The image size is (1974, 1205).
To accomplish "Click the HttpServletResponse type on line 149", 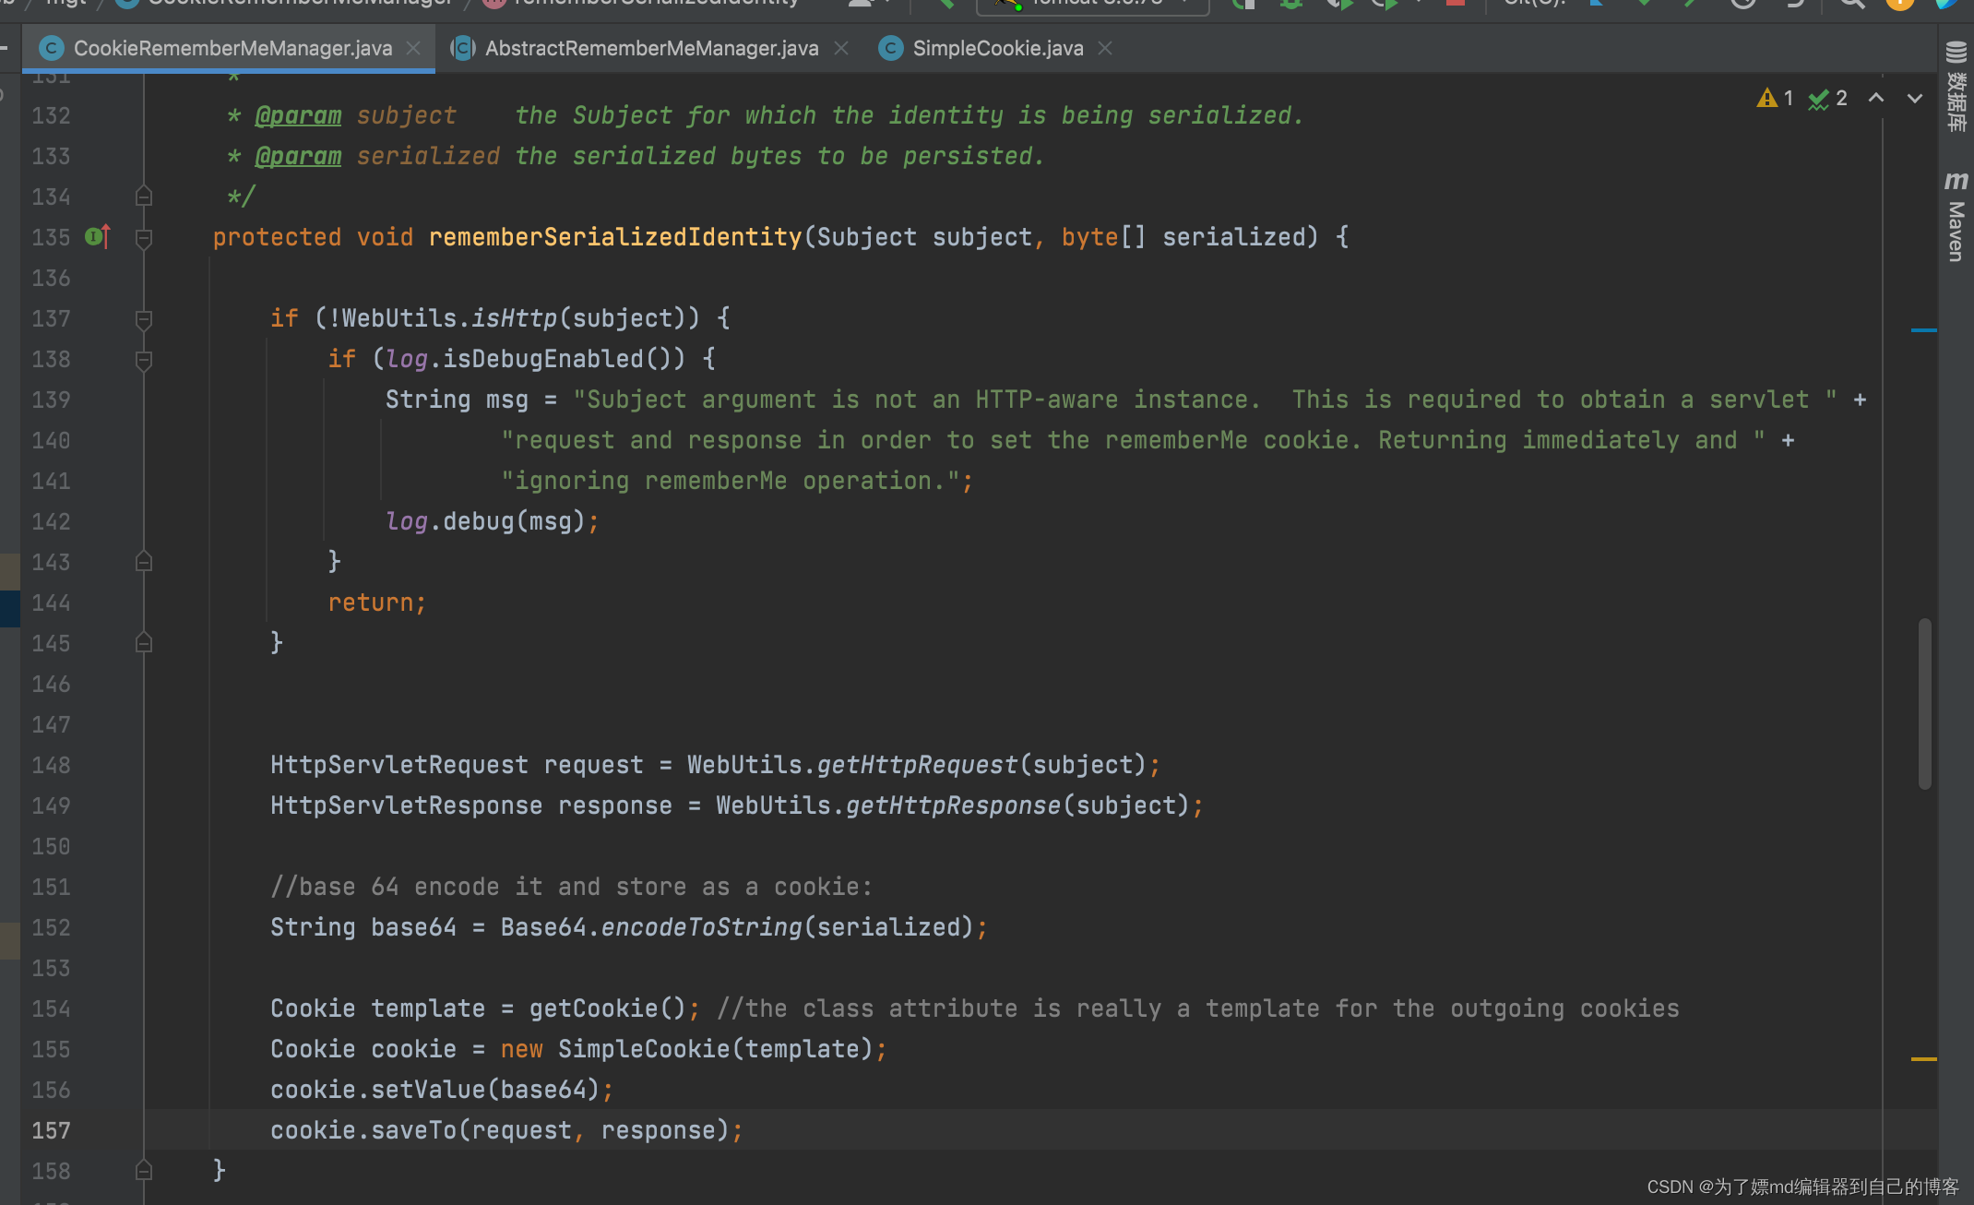I will [407, 805].
